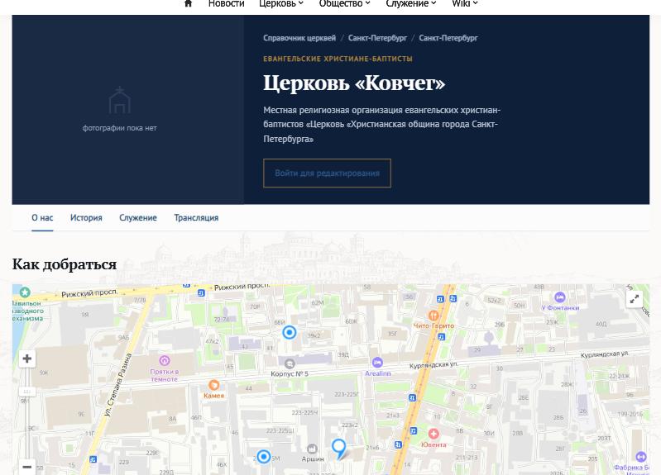Open Справочник церквей breadcrumb link
Viewport: 661px width, 475px height.
point(299,38)
